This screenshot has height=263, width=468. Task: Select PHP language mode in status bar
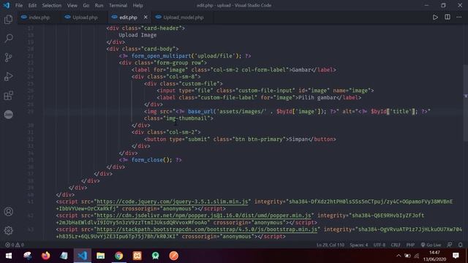[410, 245]
